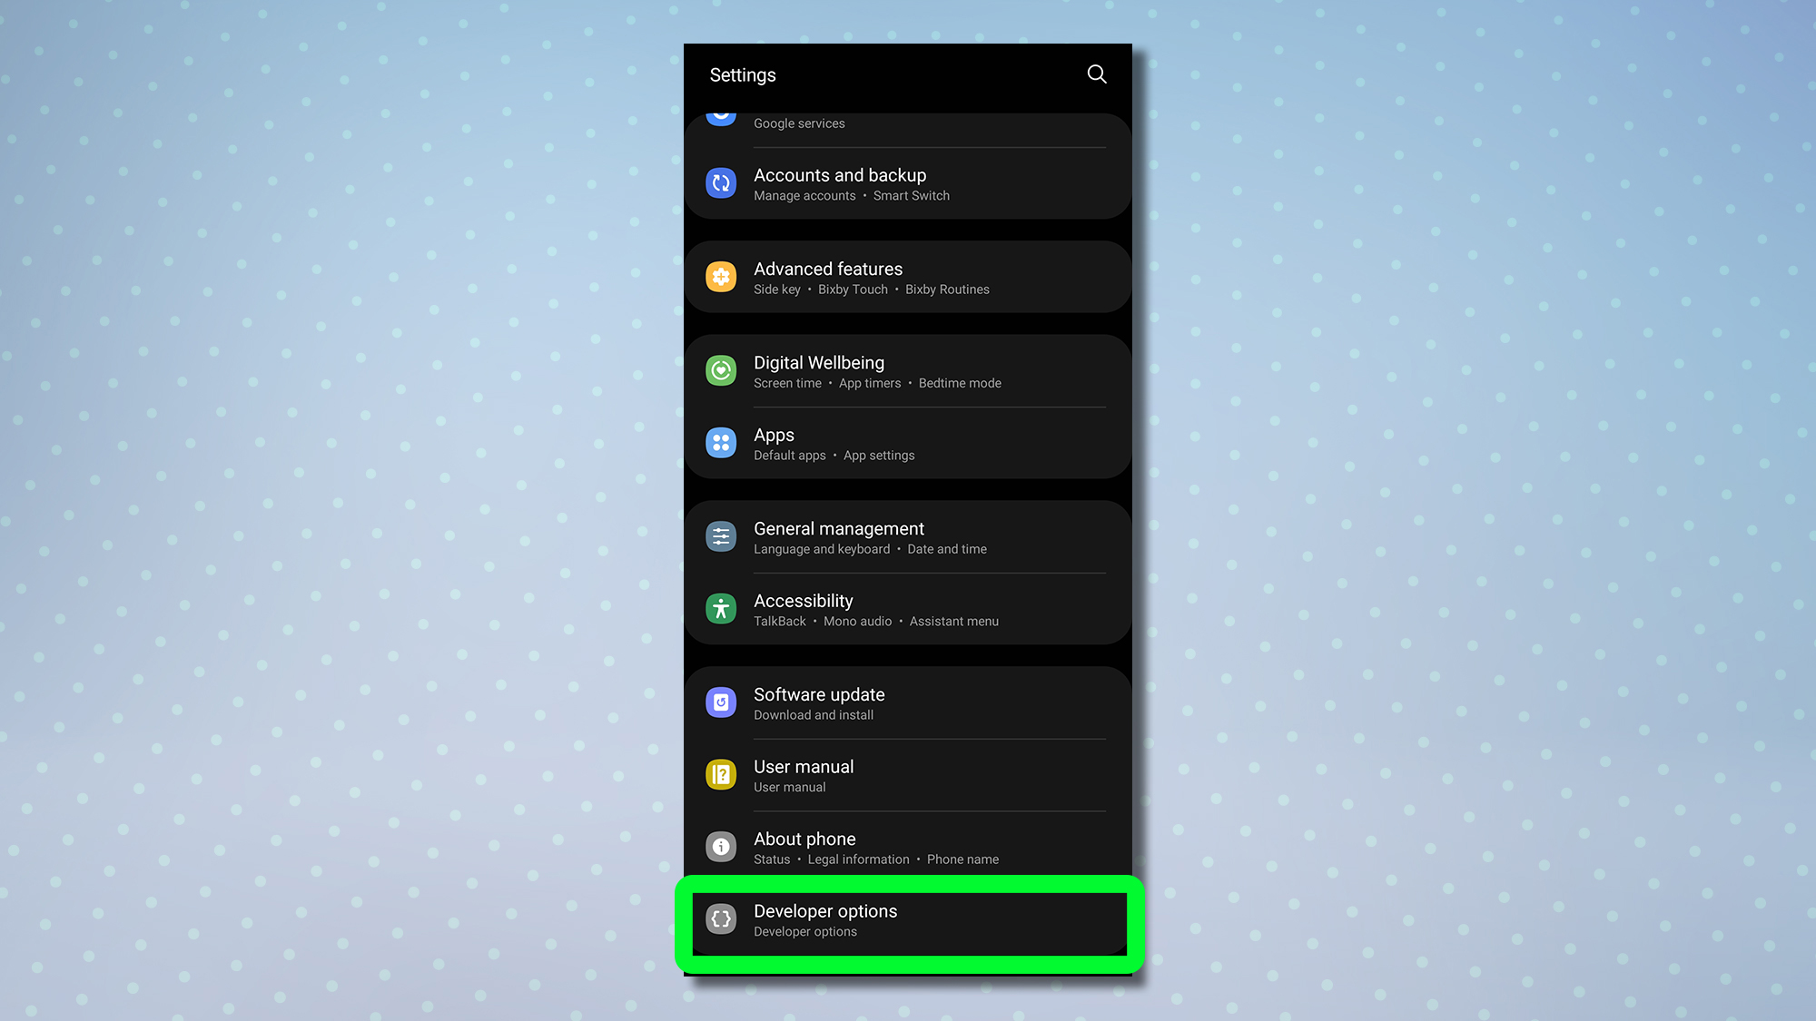
Task: Toggle Developer options on or off
Action: point(908,918)
